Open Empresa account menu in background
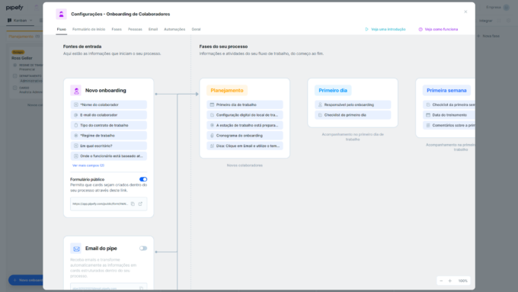 coord(498,8)
